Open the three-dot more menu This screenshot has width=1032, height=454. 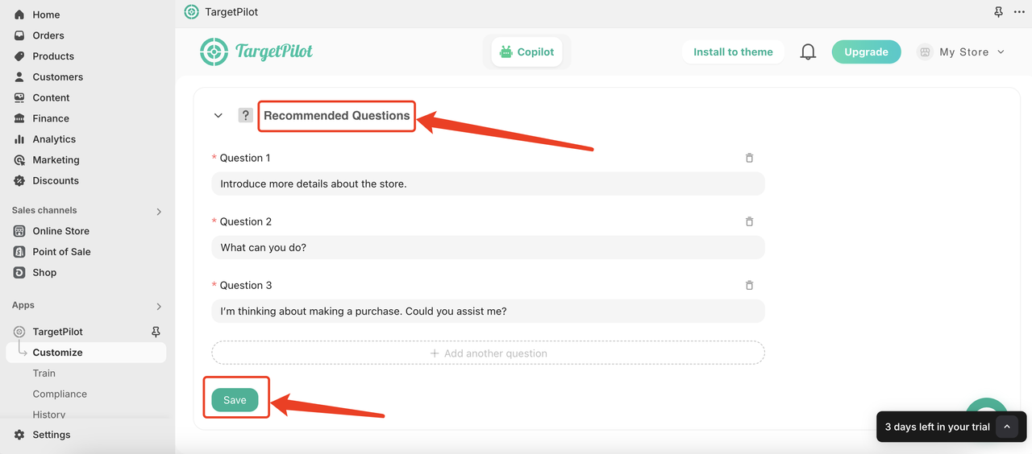click(x=1020, y=12)
